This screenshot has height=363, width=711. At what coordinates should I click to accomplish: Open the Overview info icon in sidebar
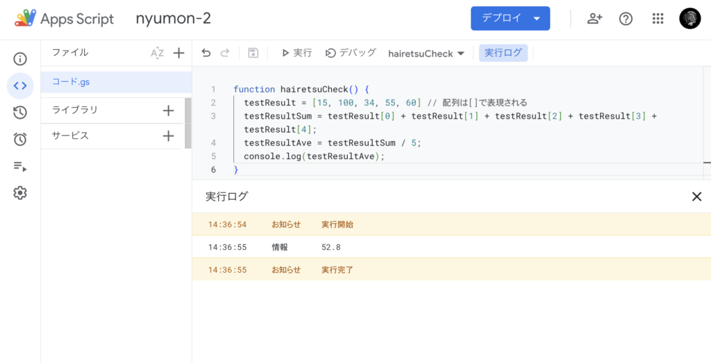[20, 59]
